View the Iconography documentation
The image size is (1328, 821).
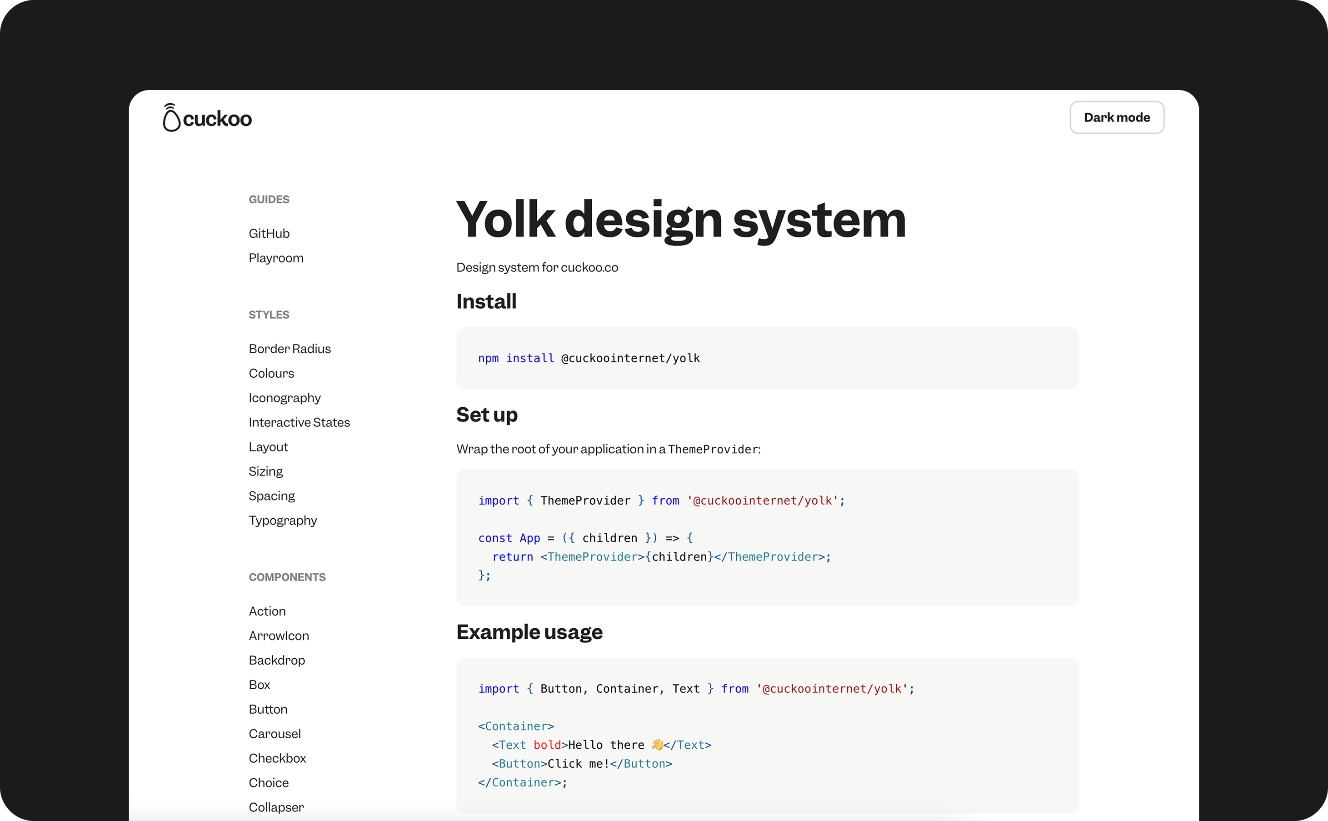[x=285, y=397]
